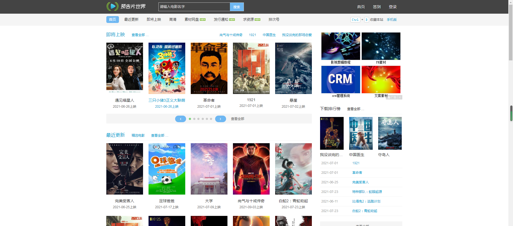Open 守岛人 ranking poster
Viewport: 513px width, 226px height.
(x=390, y=133)
